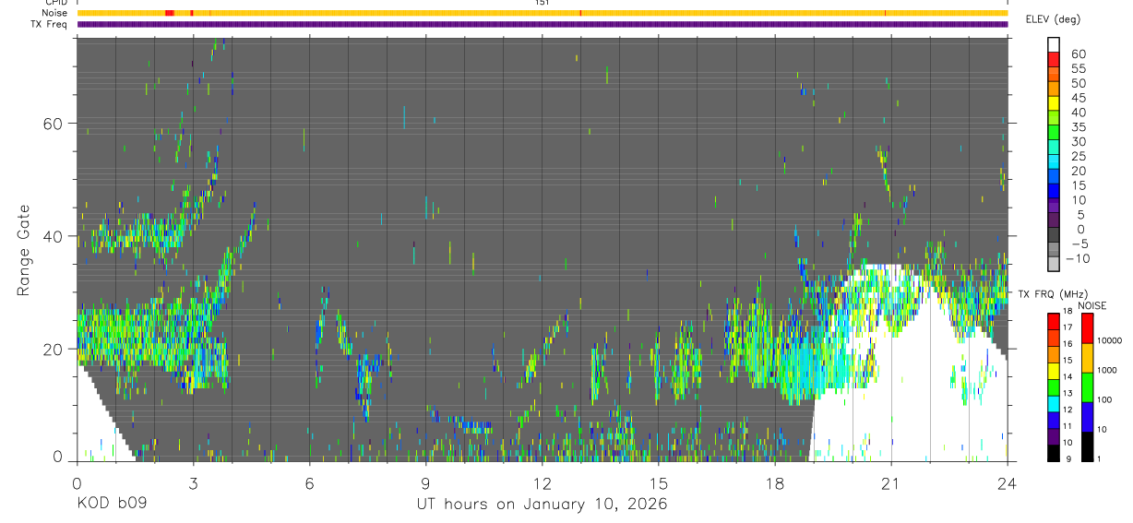Pick the red segment of ELEV color bar
The height and width of the screenshot is (523, 1133).
tap(1054, 60)
